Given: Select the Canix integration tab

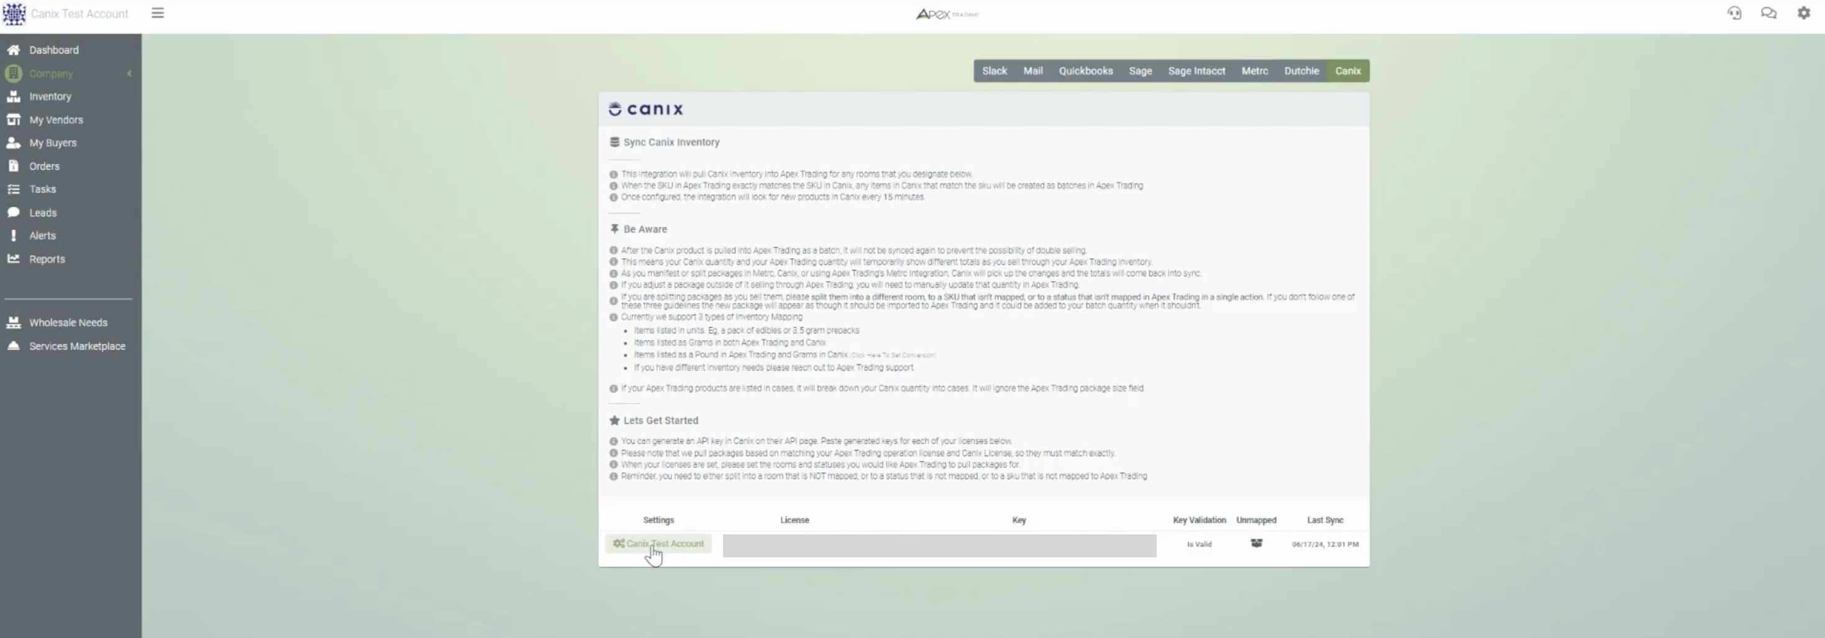Looking at the screenshot, I should point(1347,71).
